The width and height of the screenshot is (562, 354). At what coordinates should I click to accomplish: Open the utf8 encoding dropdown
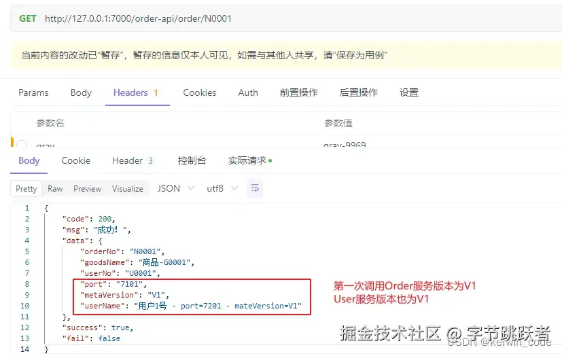point(222,188)
